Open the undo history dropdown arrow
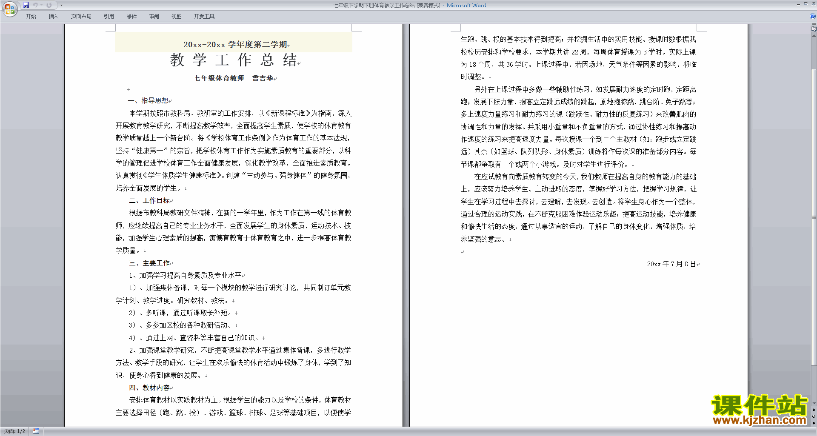 (41, 5)
